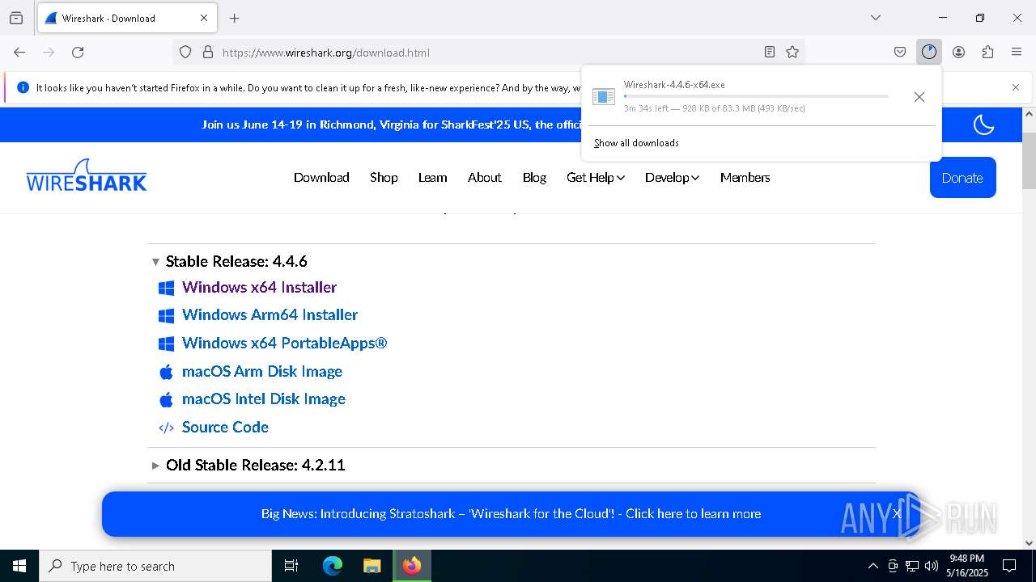The height and width of the screenshot is (582, 1036).
Task: View site security padlock info
Action: tap(208, 52)
